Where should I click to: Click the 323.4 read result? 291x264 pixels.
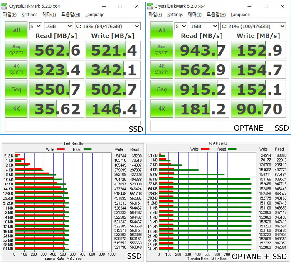(x=57, y=69)
